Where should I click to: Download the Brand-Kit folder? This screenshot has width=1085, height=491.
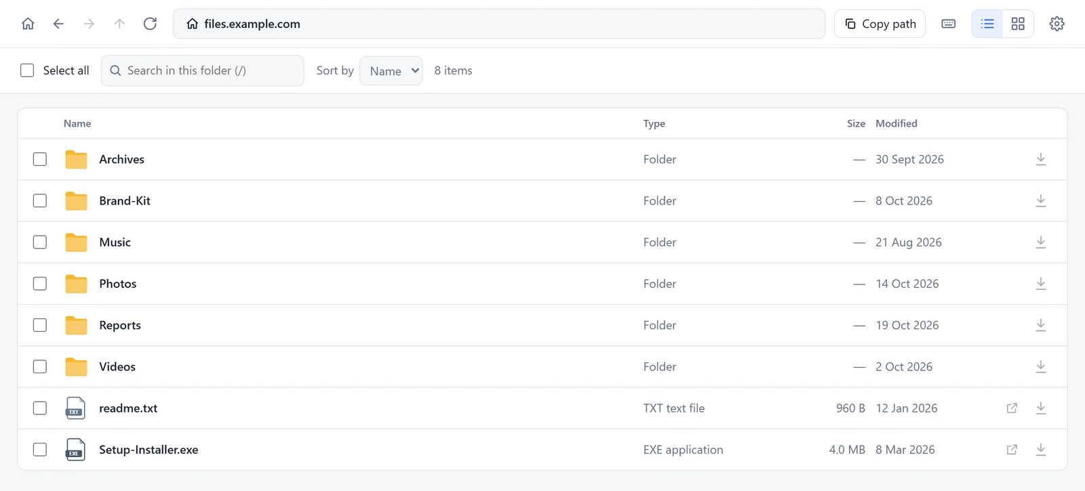tap(1041, 200)
